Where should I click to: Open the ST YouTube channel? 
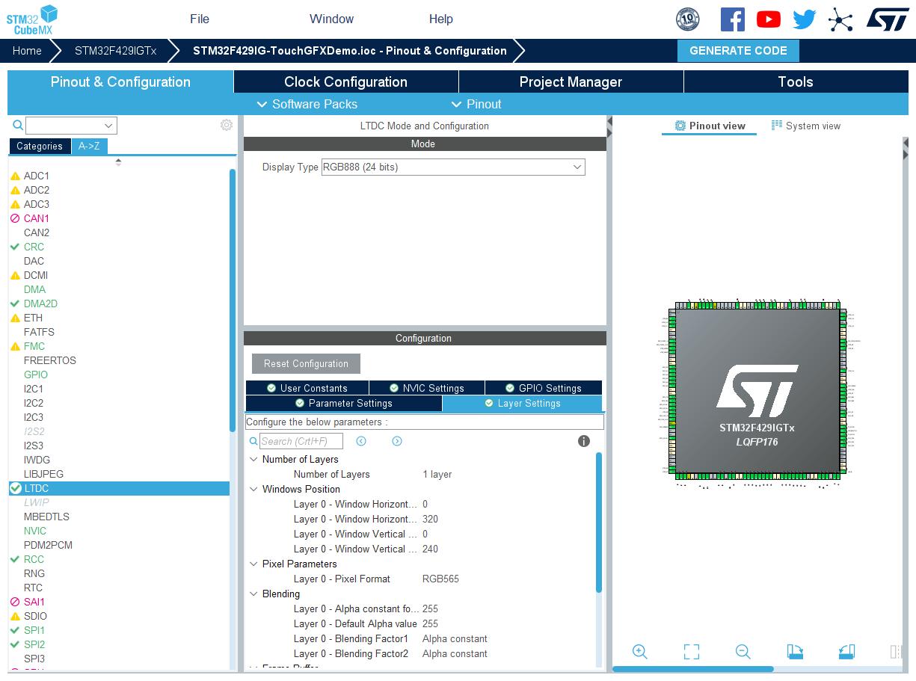click(x=768, y=19)
